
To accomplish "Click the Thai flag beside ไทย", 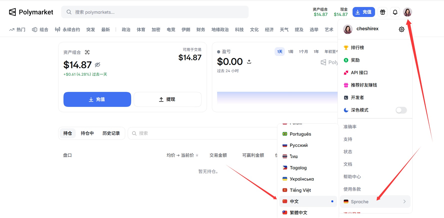I will (285, 156).
